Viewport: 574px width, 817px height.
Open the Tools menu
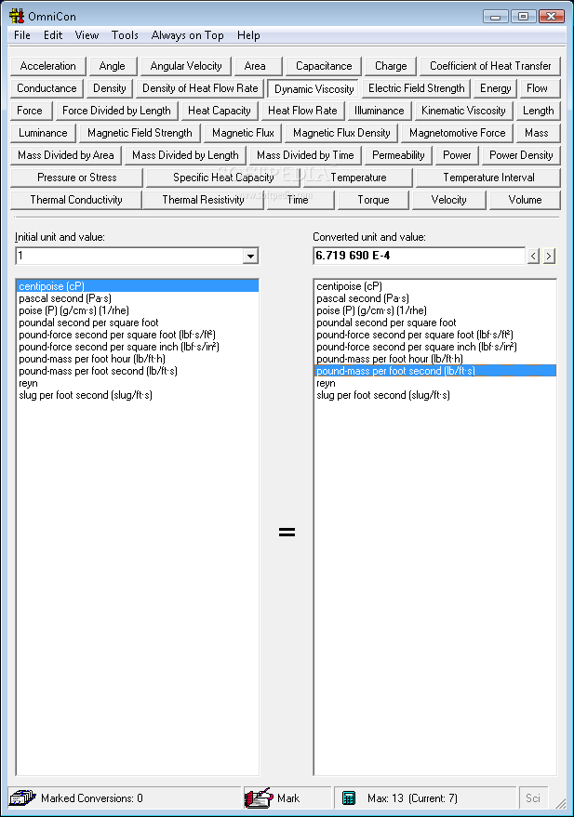[x=125, y=35]
